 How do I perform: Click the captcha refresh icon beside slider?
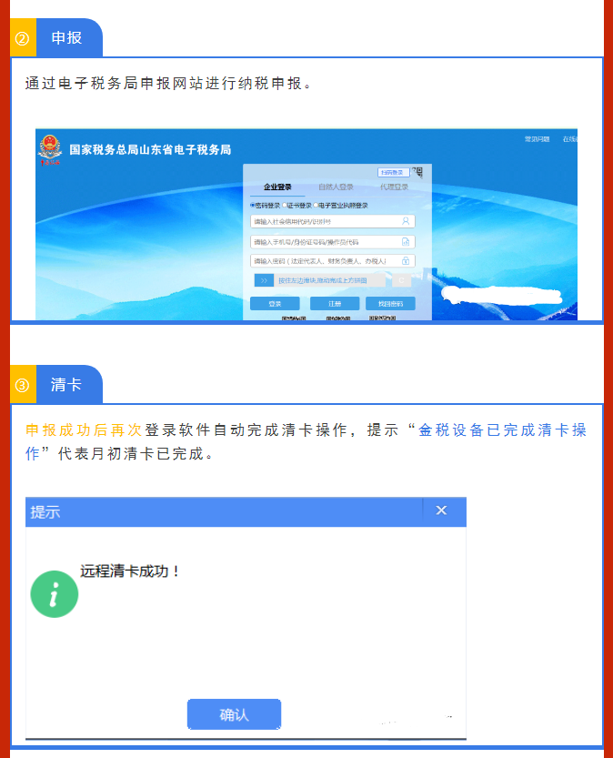401,280
